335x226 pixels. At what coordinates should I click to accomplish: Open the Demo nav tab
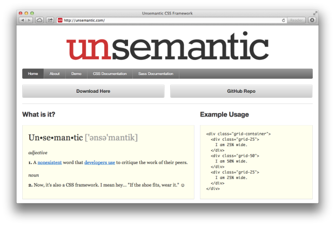click(76, 73)
